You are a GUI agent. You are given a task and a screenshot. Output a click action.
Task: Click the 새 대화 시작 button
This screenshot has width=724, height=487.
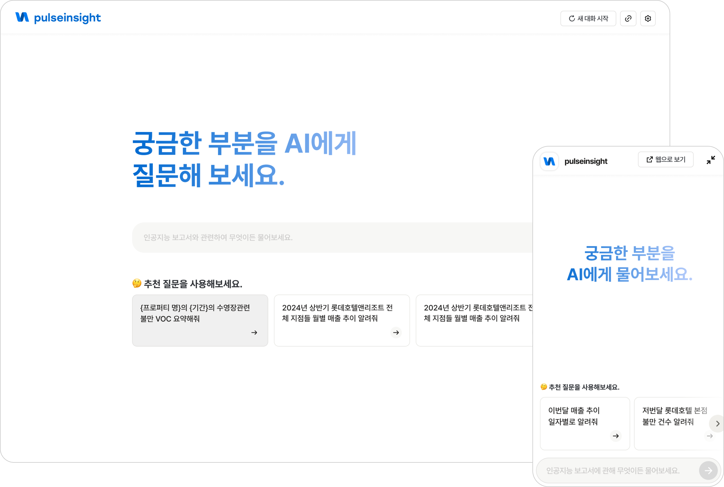tap(588, 19)
